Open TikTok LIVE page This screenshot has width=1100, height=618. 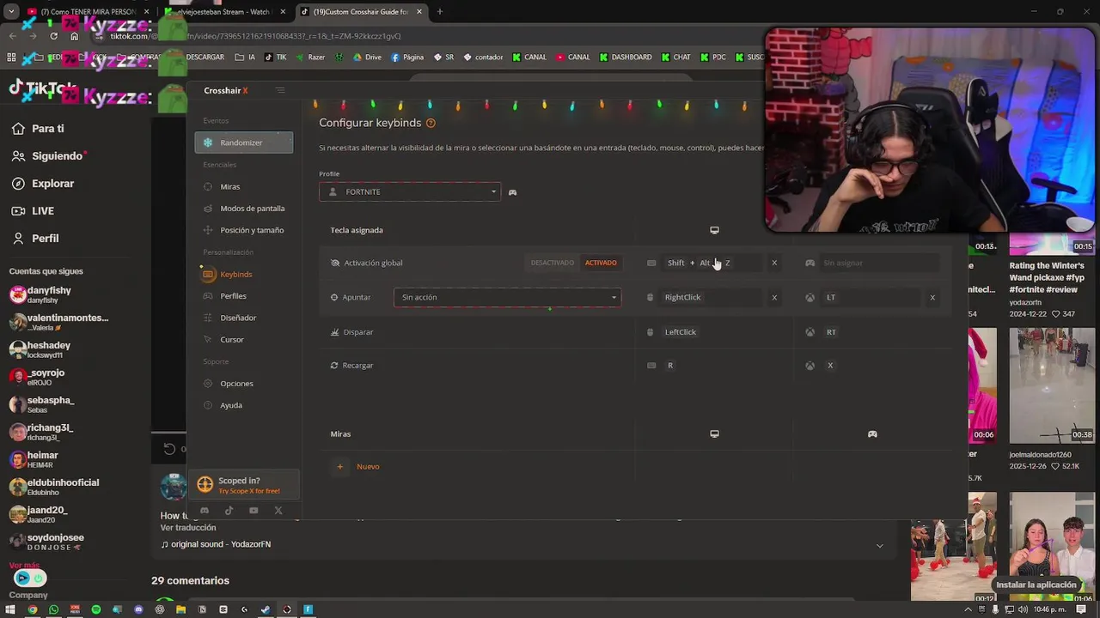coord(33,211)
